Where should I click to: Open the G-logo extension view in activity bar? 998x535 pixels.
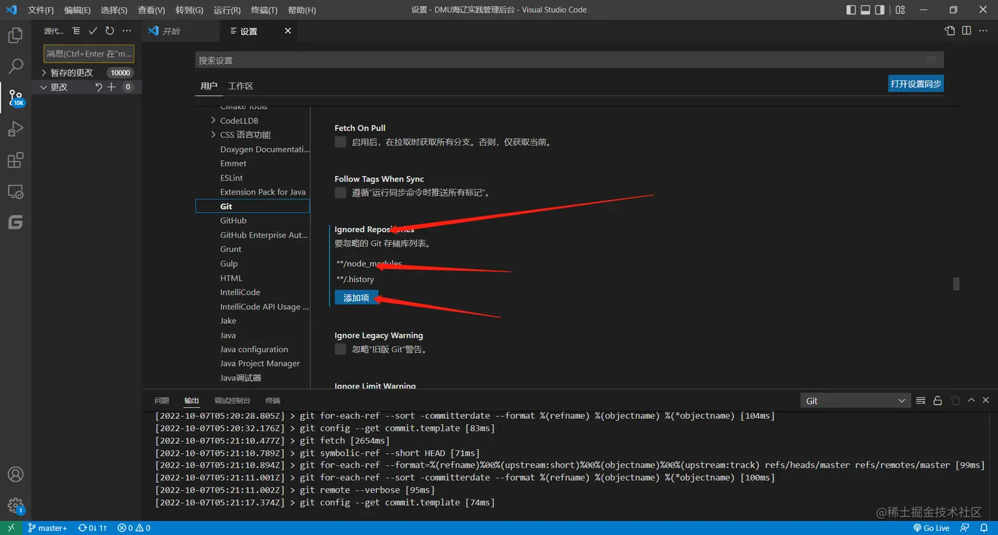point(15,223)
